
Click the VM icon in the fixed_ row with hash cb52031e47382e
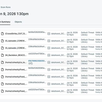49,91
